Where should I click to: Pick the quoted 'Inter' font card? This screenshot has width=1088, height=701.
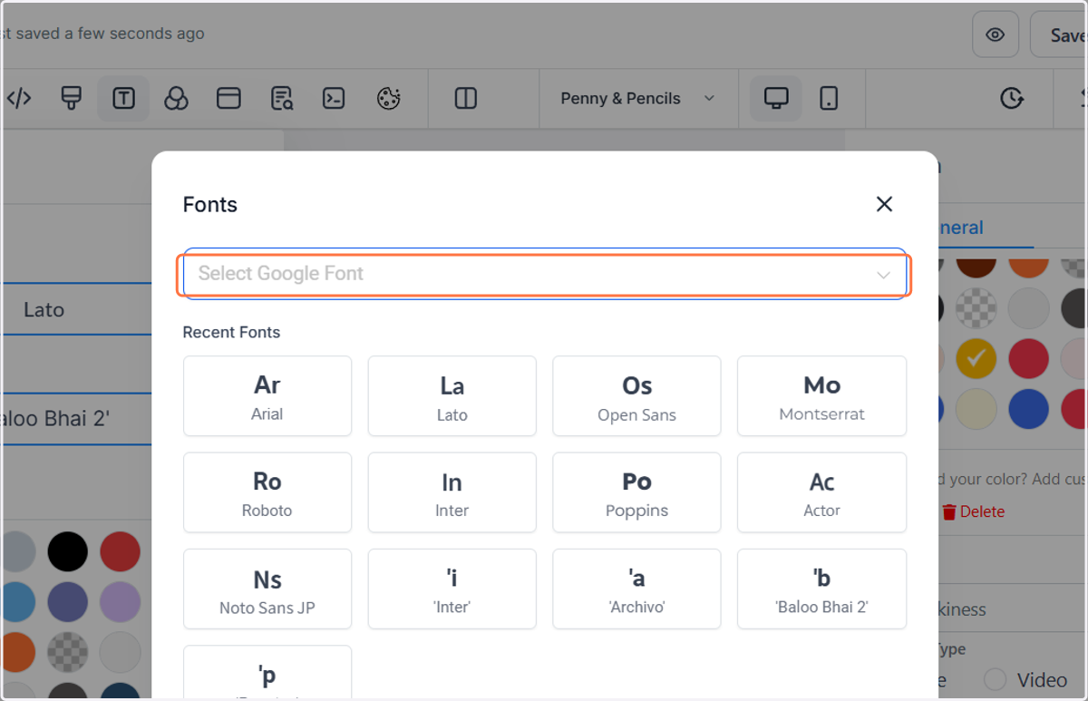coord(452,589)
